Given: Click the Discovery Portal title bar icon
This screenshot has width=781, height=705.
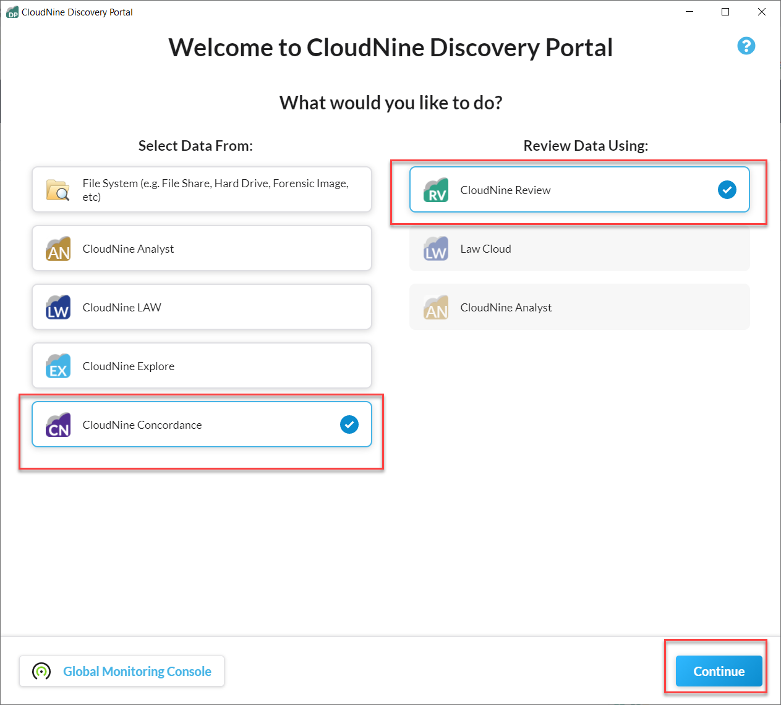Looking at the screenshot, I should tap(12, 11).
